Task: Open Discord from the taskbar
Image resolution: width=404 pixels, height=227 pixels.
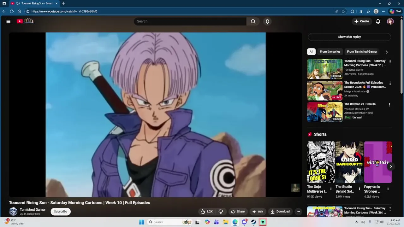Action: (244, 222)
